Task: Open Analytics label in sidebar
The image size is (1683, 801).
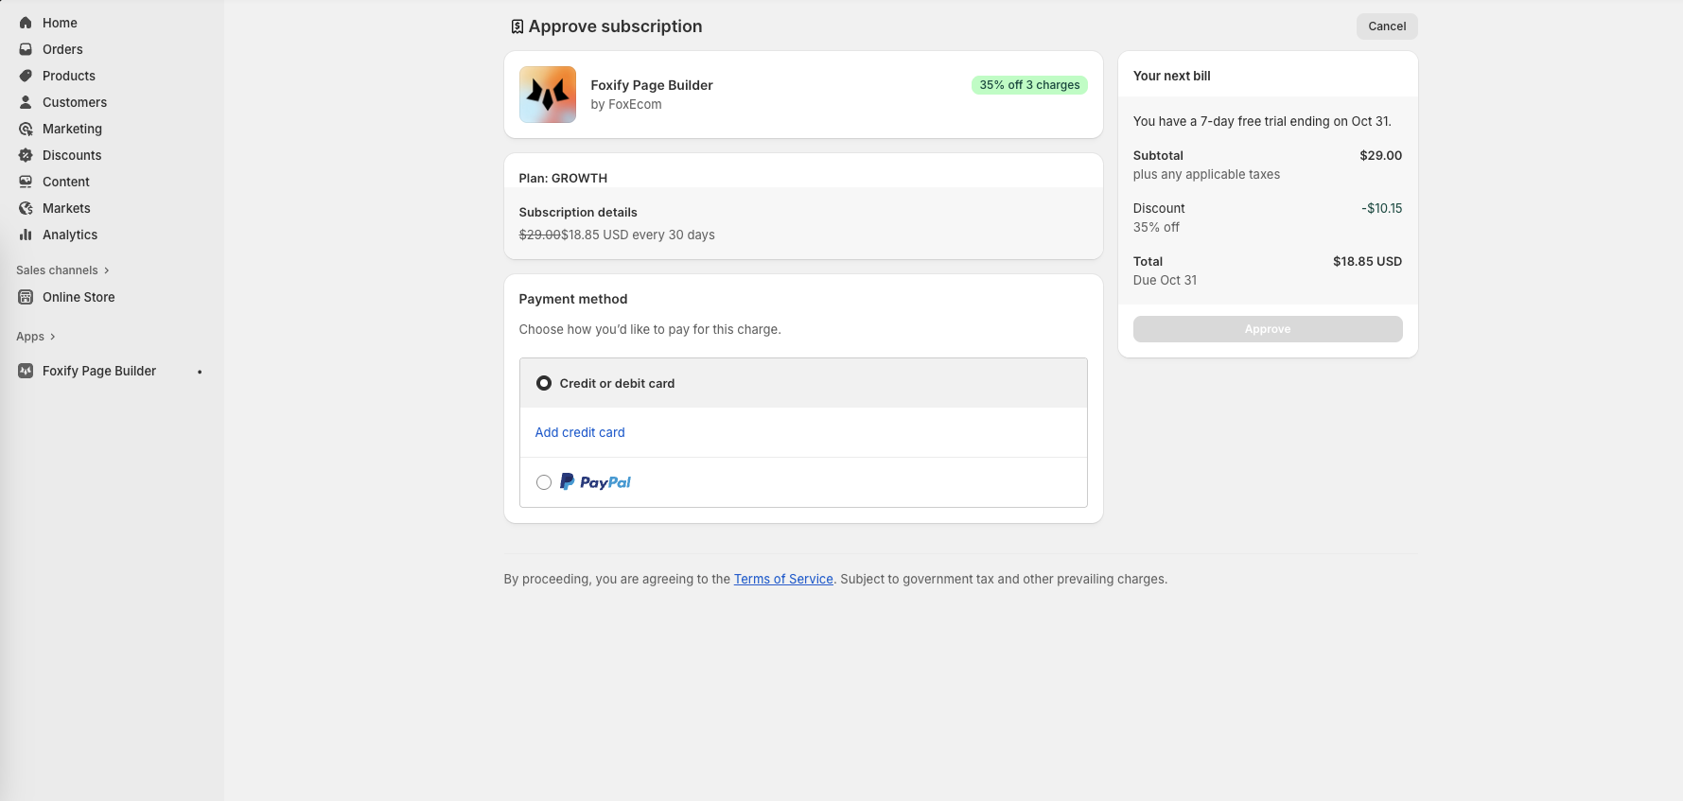Action: point(70,235)
